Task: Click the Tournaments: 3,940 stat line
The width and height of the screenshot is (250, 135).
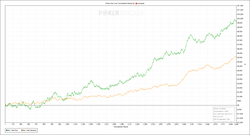Action: 221,111
